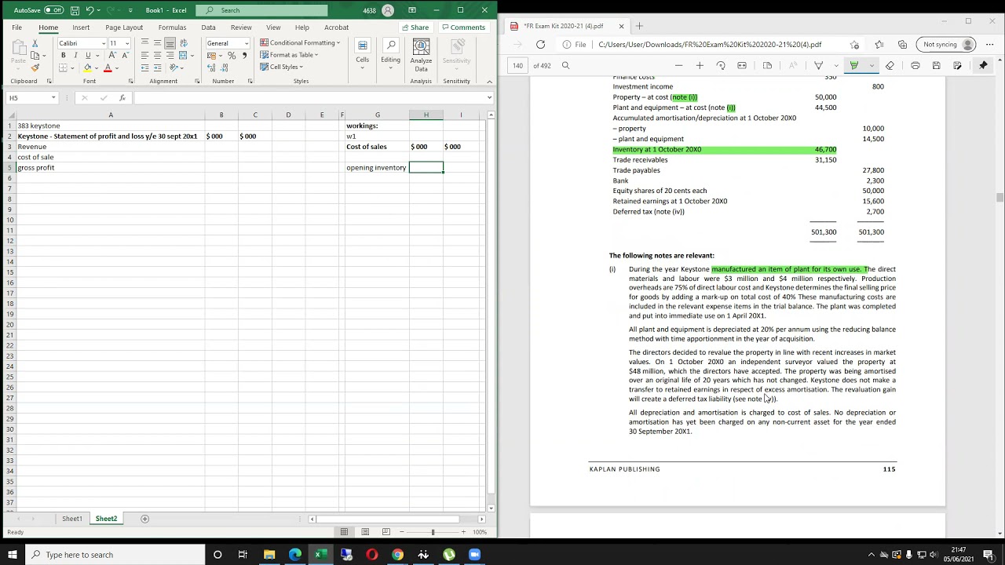Open Customize Quick Access Toolbar dropdown
This screenshot has width=1005, height=565.
pos(130,10)
